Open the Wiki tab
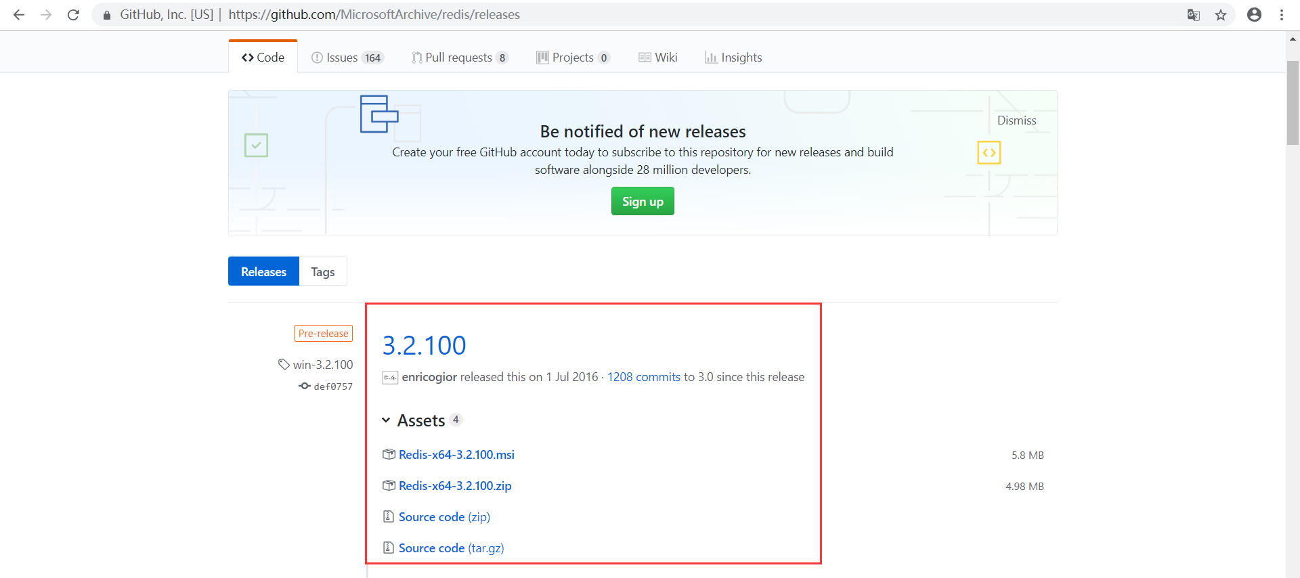This screenshot has width=1300, height=578. point(657,58)
